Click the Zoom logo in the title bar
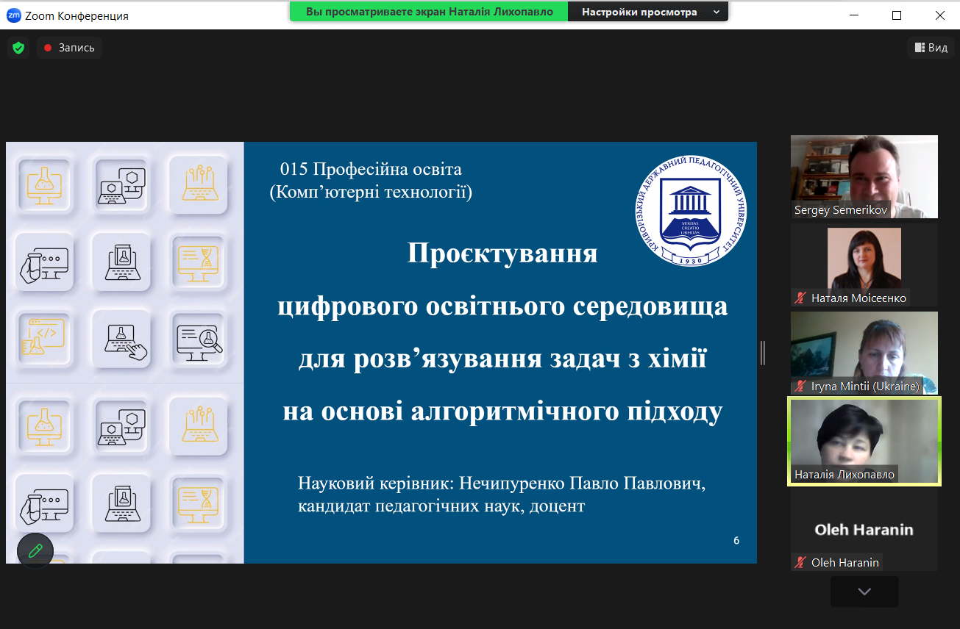 [x=13, y=15]
